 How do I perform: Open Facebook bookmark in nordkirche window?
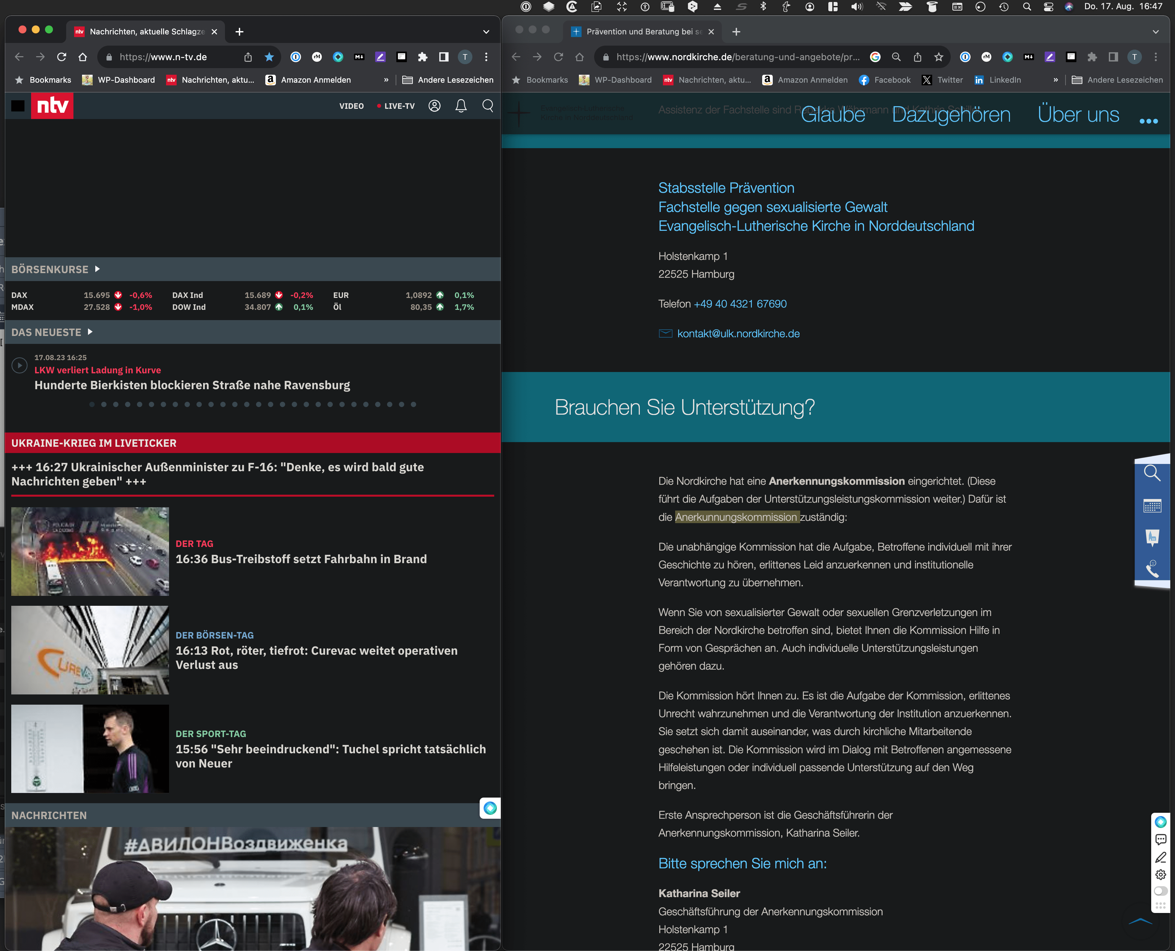tap(885, 80)
